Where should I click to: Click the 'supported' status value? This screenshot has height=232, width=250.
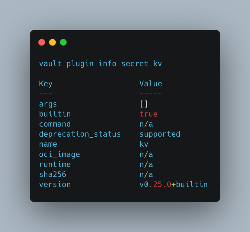(160, 134)
